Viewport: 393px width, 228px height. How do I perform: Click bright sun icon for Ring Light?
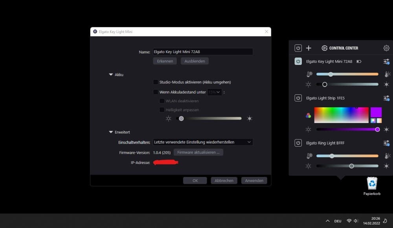coord(386,166)
